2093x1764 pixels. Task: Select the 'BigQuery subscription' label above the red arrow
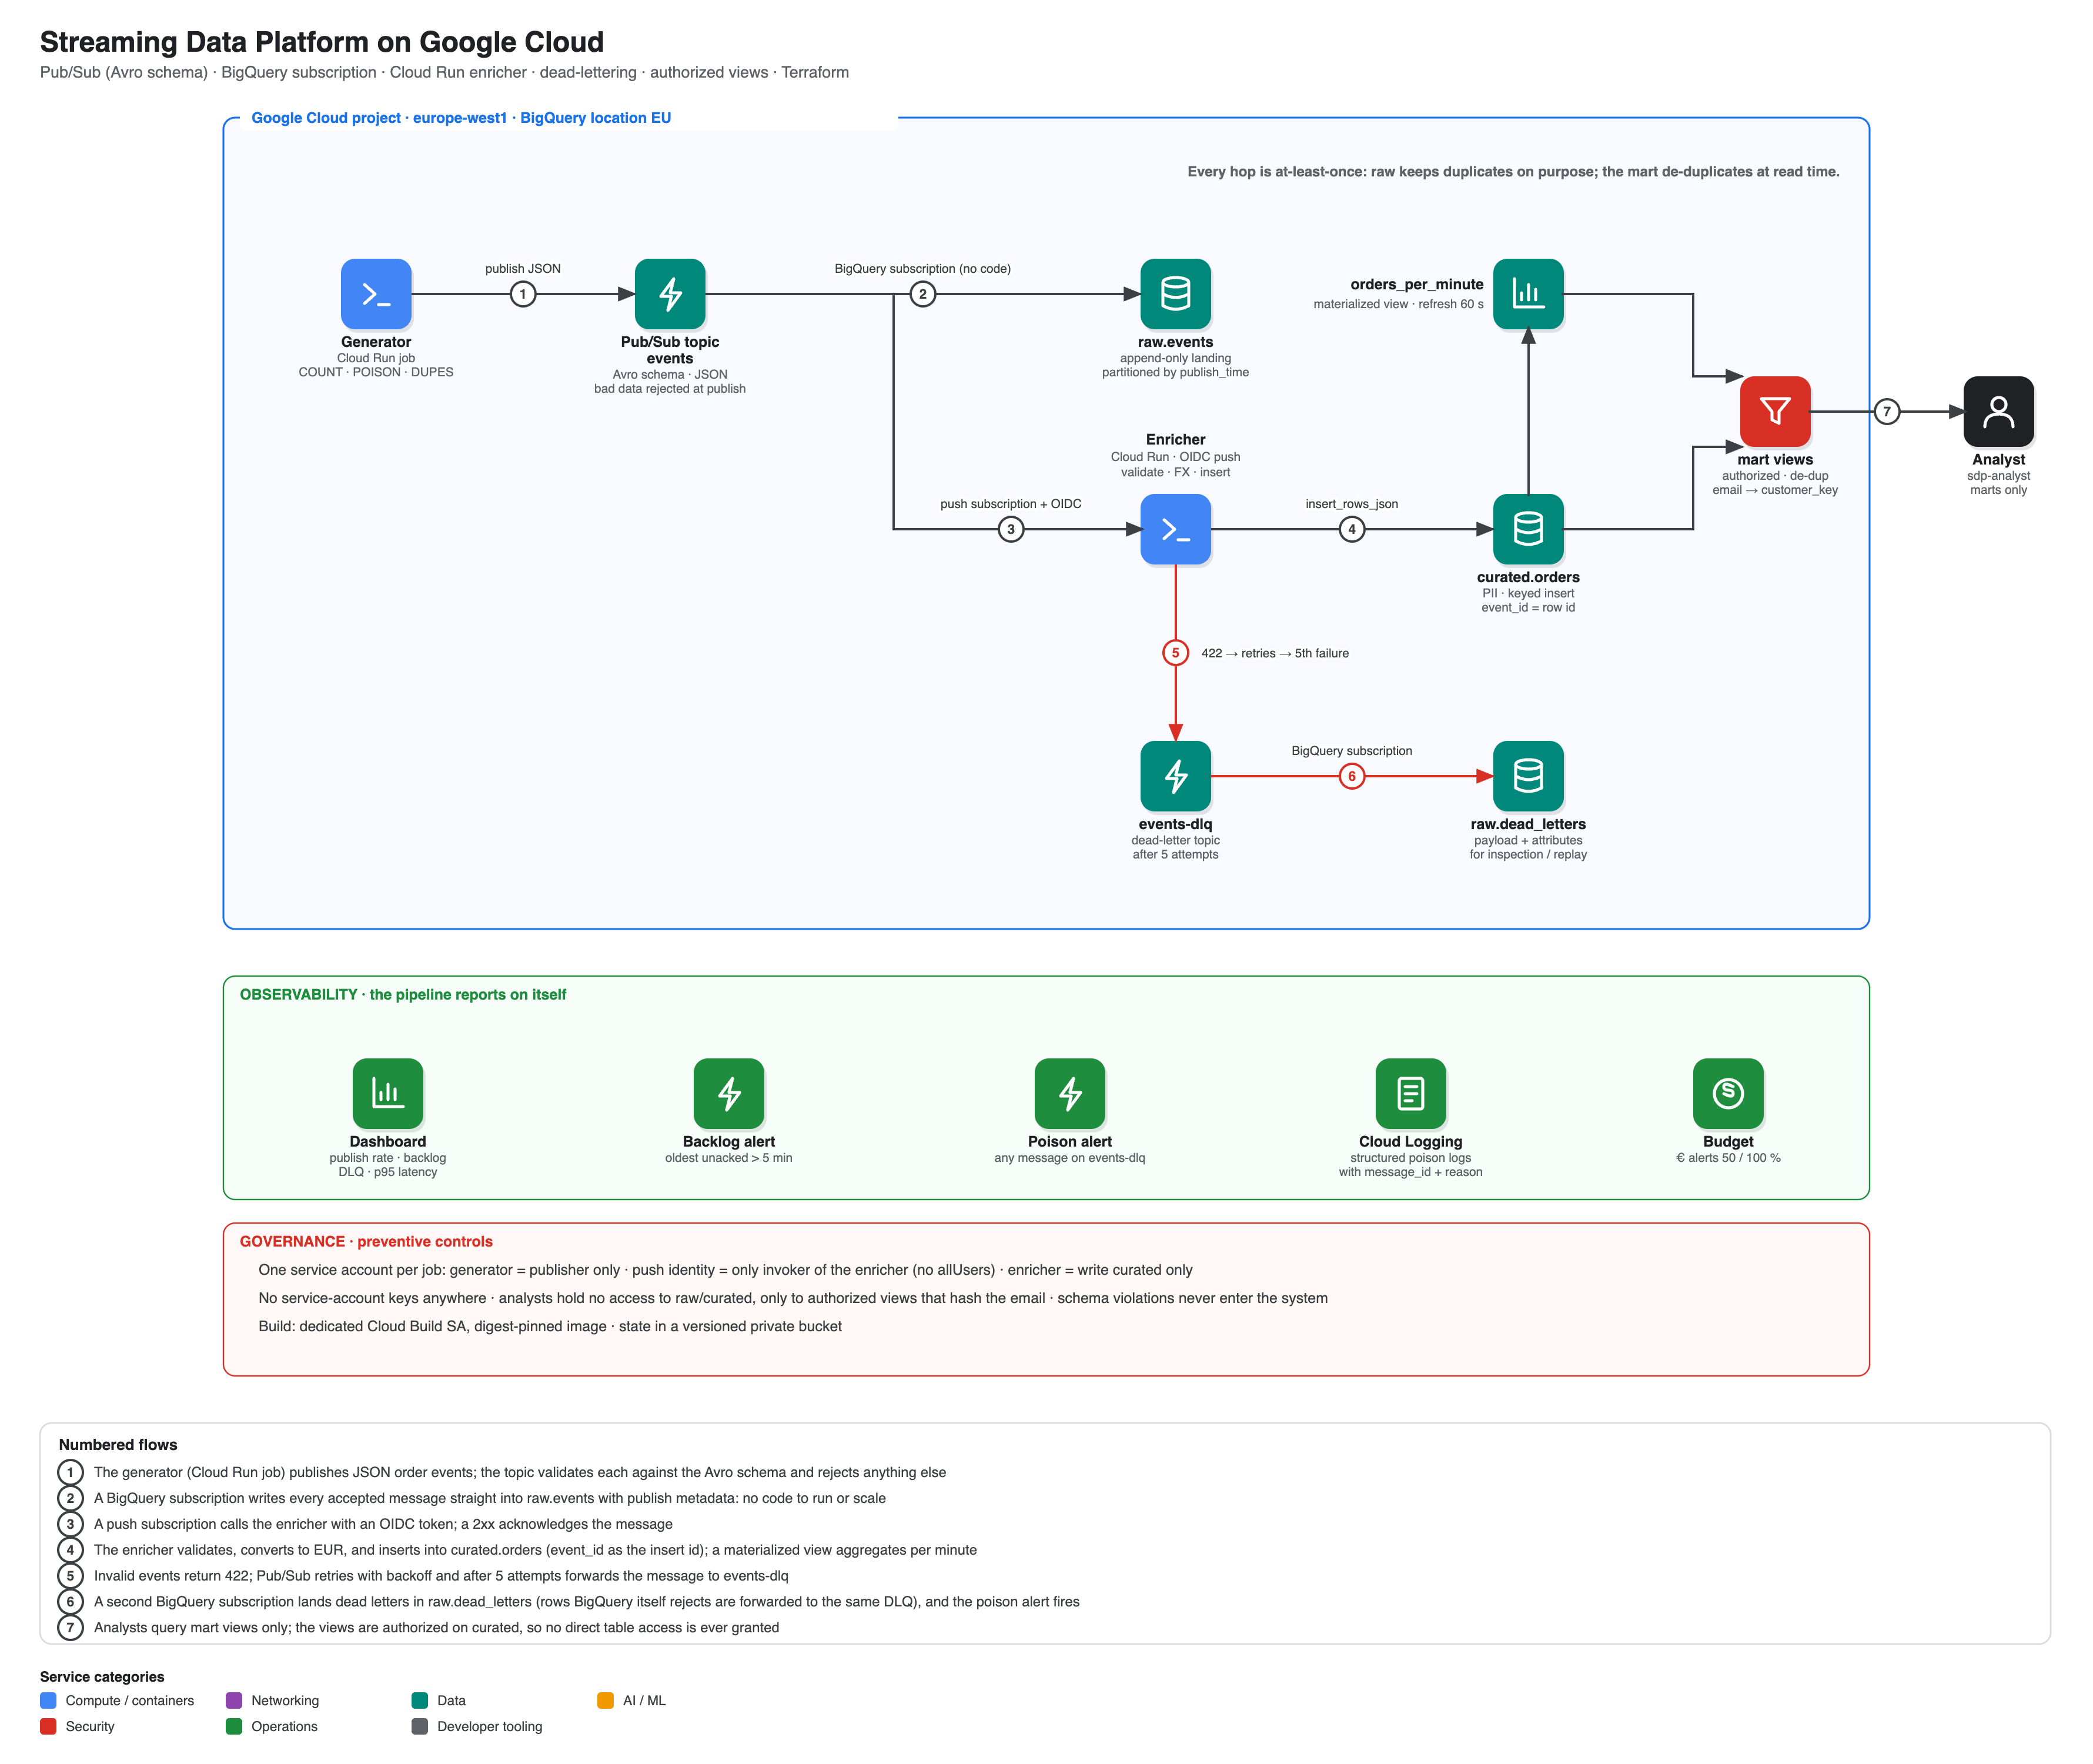(1351, 751)
